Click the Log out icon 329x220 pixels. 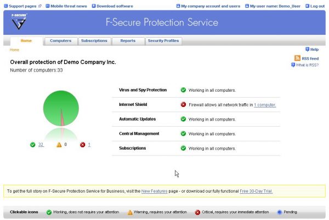(x=307, y=6)
